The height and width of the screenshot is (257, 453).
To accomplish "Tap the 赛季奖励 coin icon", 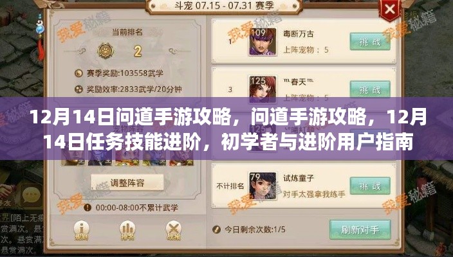I will (79, 73).
